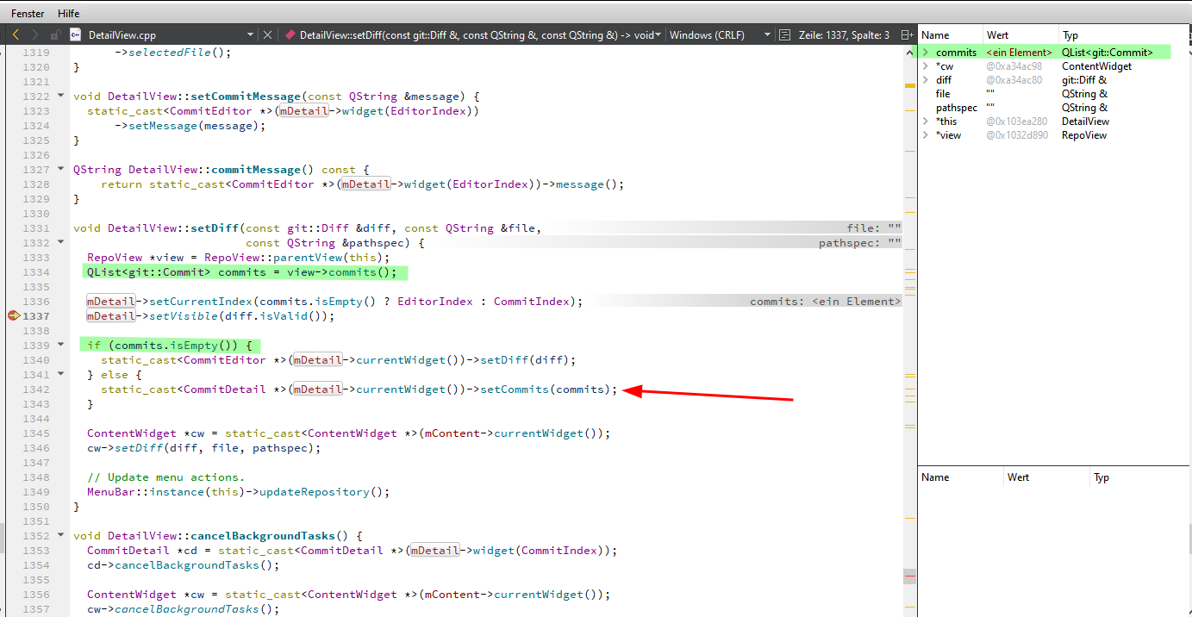Click the Zeile 1337, Spalte 3 indicator
The width and height of the screenshot is (1192, 617).
point(844,35)
